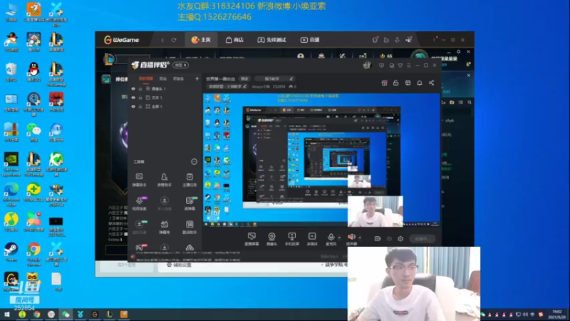This screenshot has height=321, width=570.
Task: Open 辅助设置 in League client
Action: 179,265
